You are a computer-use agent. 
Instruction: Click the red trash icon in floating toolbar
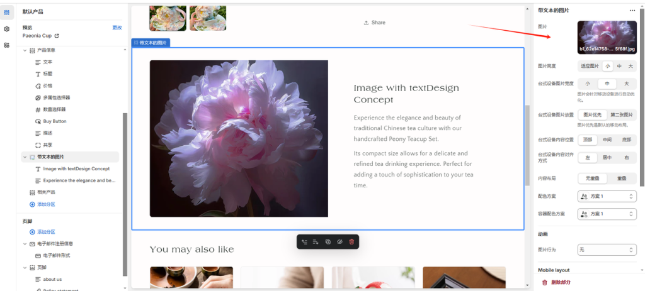351,241
